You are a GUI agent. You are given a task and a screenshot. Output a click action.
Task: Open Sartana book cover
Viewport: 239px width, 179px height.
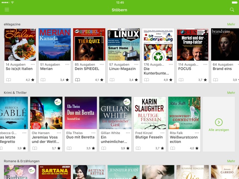click(x=55, y=172)
